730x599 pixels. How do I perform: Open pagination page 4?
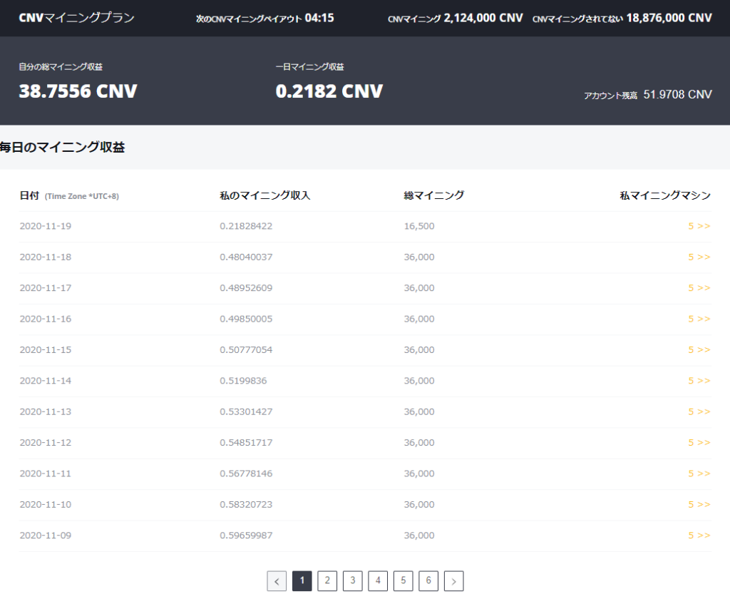378,581
